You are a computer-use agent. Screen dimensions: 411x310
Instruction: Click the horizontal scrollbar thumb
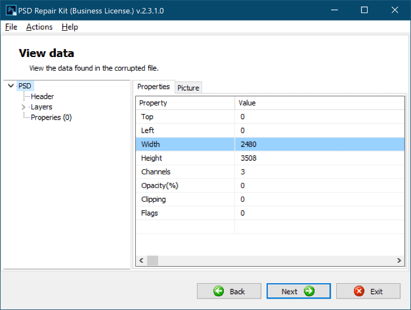tap(152, 260)
